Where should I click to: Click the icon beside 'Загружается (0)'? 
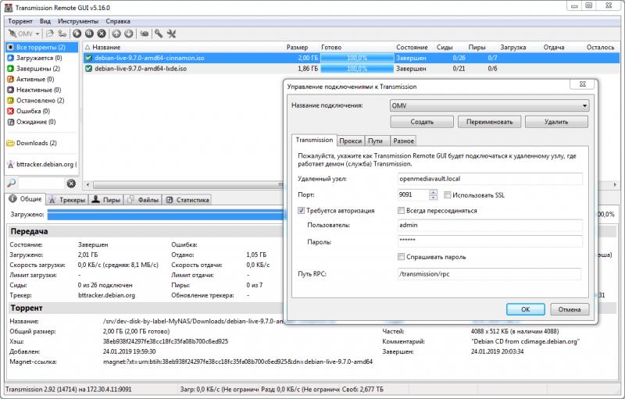11,58
